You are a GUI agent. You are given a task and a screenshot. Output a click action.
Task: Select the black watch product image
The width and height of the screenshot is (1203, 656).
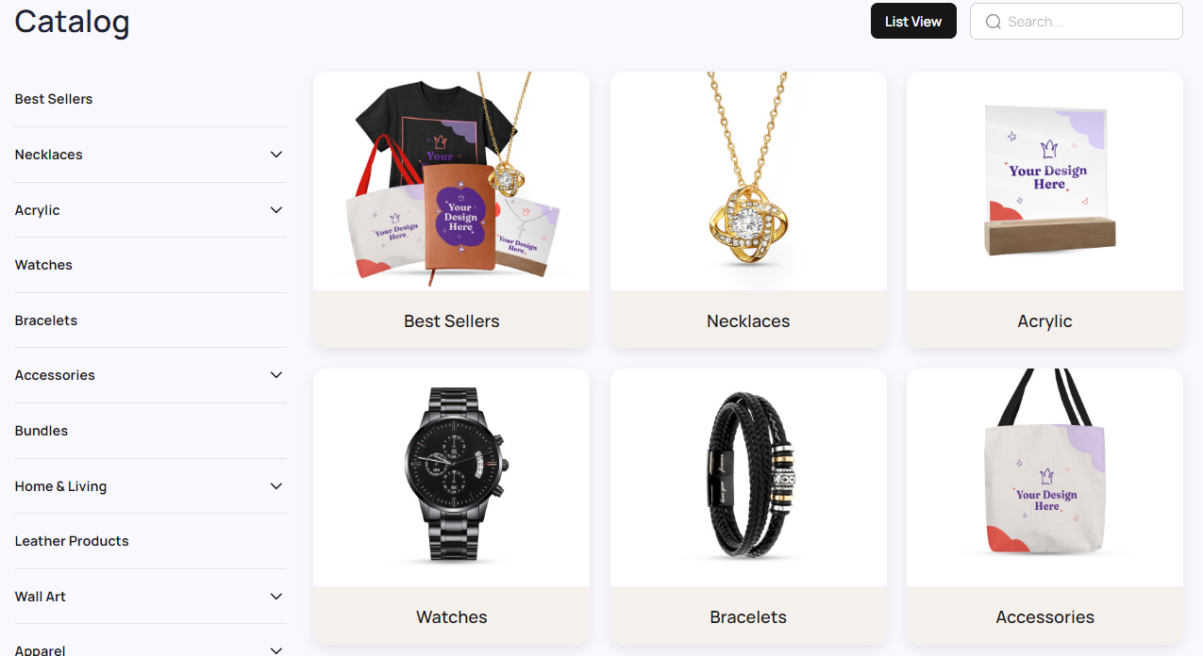click(452, 477)
